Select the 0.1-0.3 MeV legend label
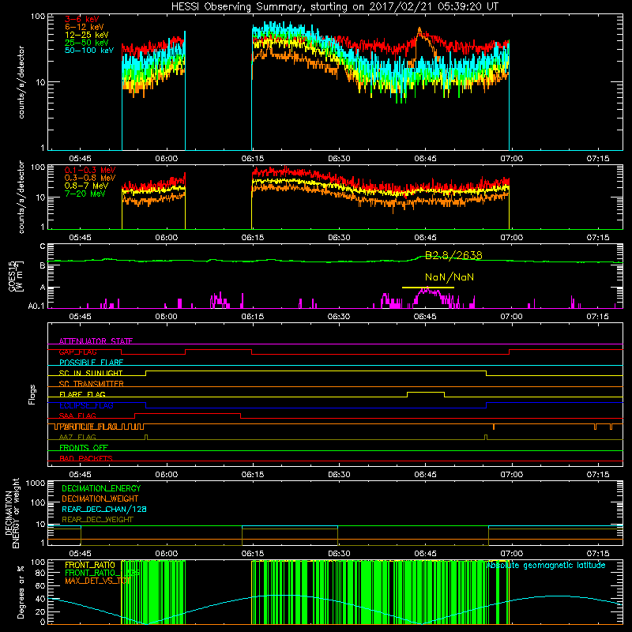This screenshot has height=632, width=632. [x=90, y=170]
